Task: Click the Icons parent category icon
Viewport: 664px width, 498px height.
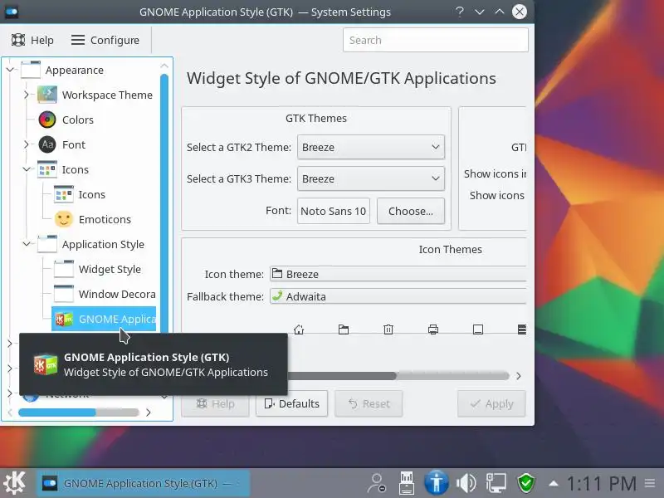Action: tap(47, 169)
